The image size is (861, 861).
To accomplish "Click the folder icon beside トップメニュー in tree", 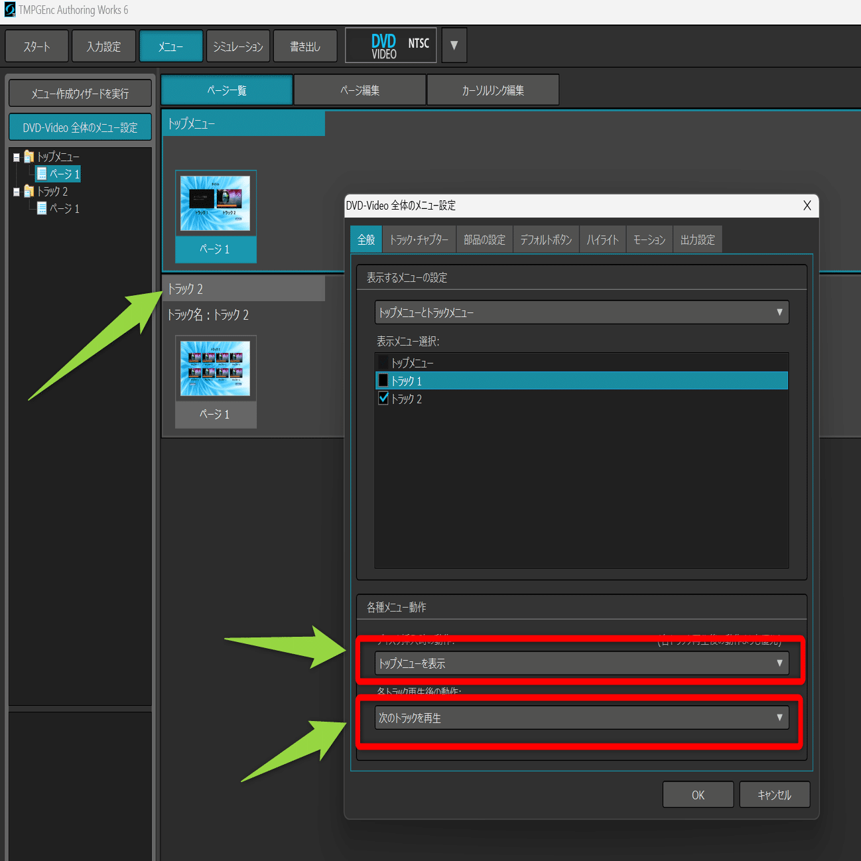I will click(29, 157).
